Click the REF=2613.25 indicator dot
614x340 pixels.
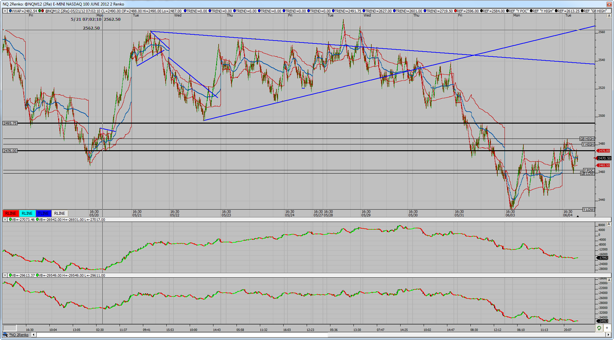556,11
